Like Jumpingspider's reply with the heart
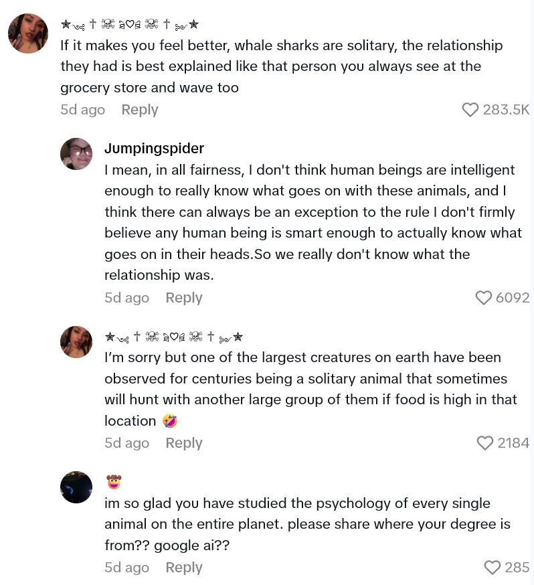The height and width of the screenshot is (585, 534). (484, 298)
